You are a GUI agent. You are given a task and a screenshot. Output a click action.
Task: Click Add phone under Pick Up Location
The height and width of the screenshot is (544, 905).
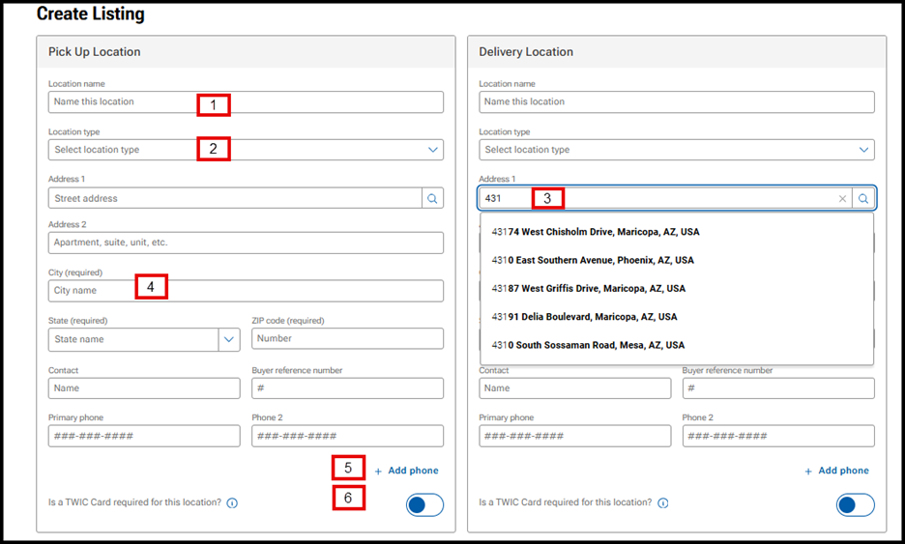(406, 471)
